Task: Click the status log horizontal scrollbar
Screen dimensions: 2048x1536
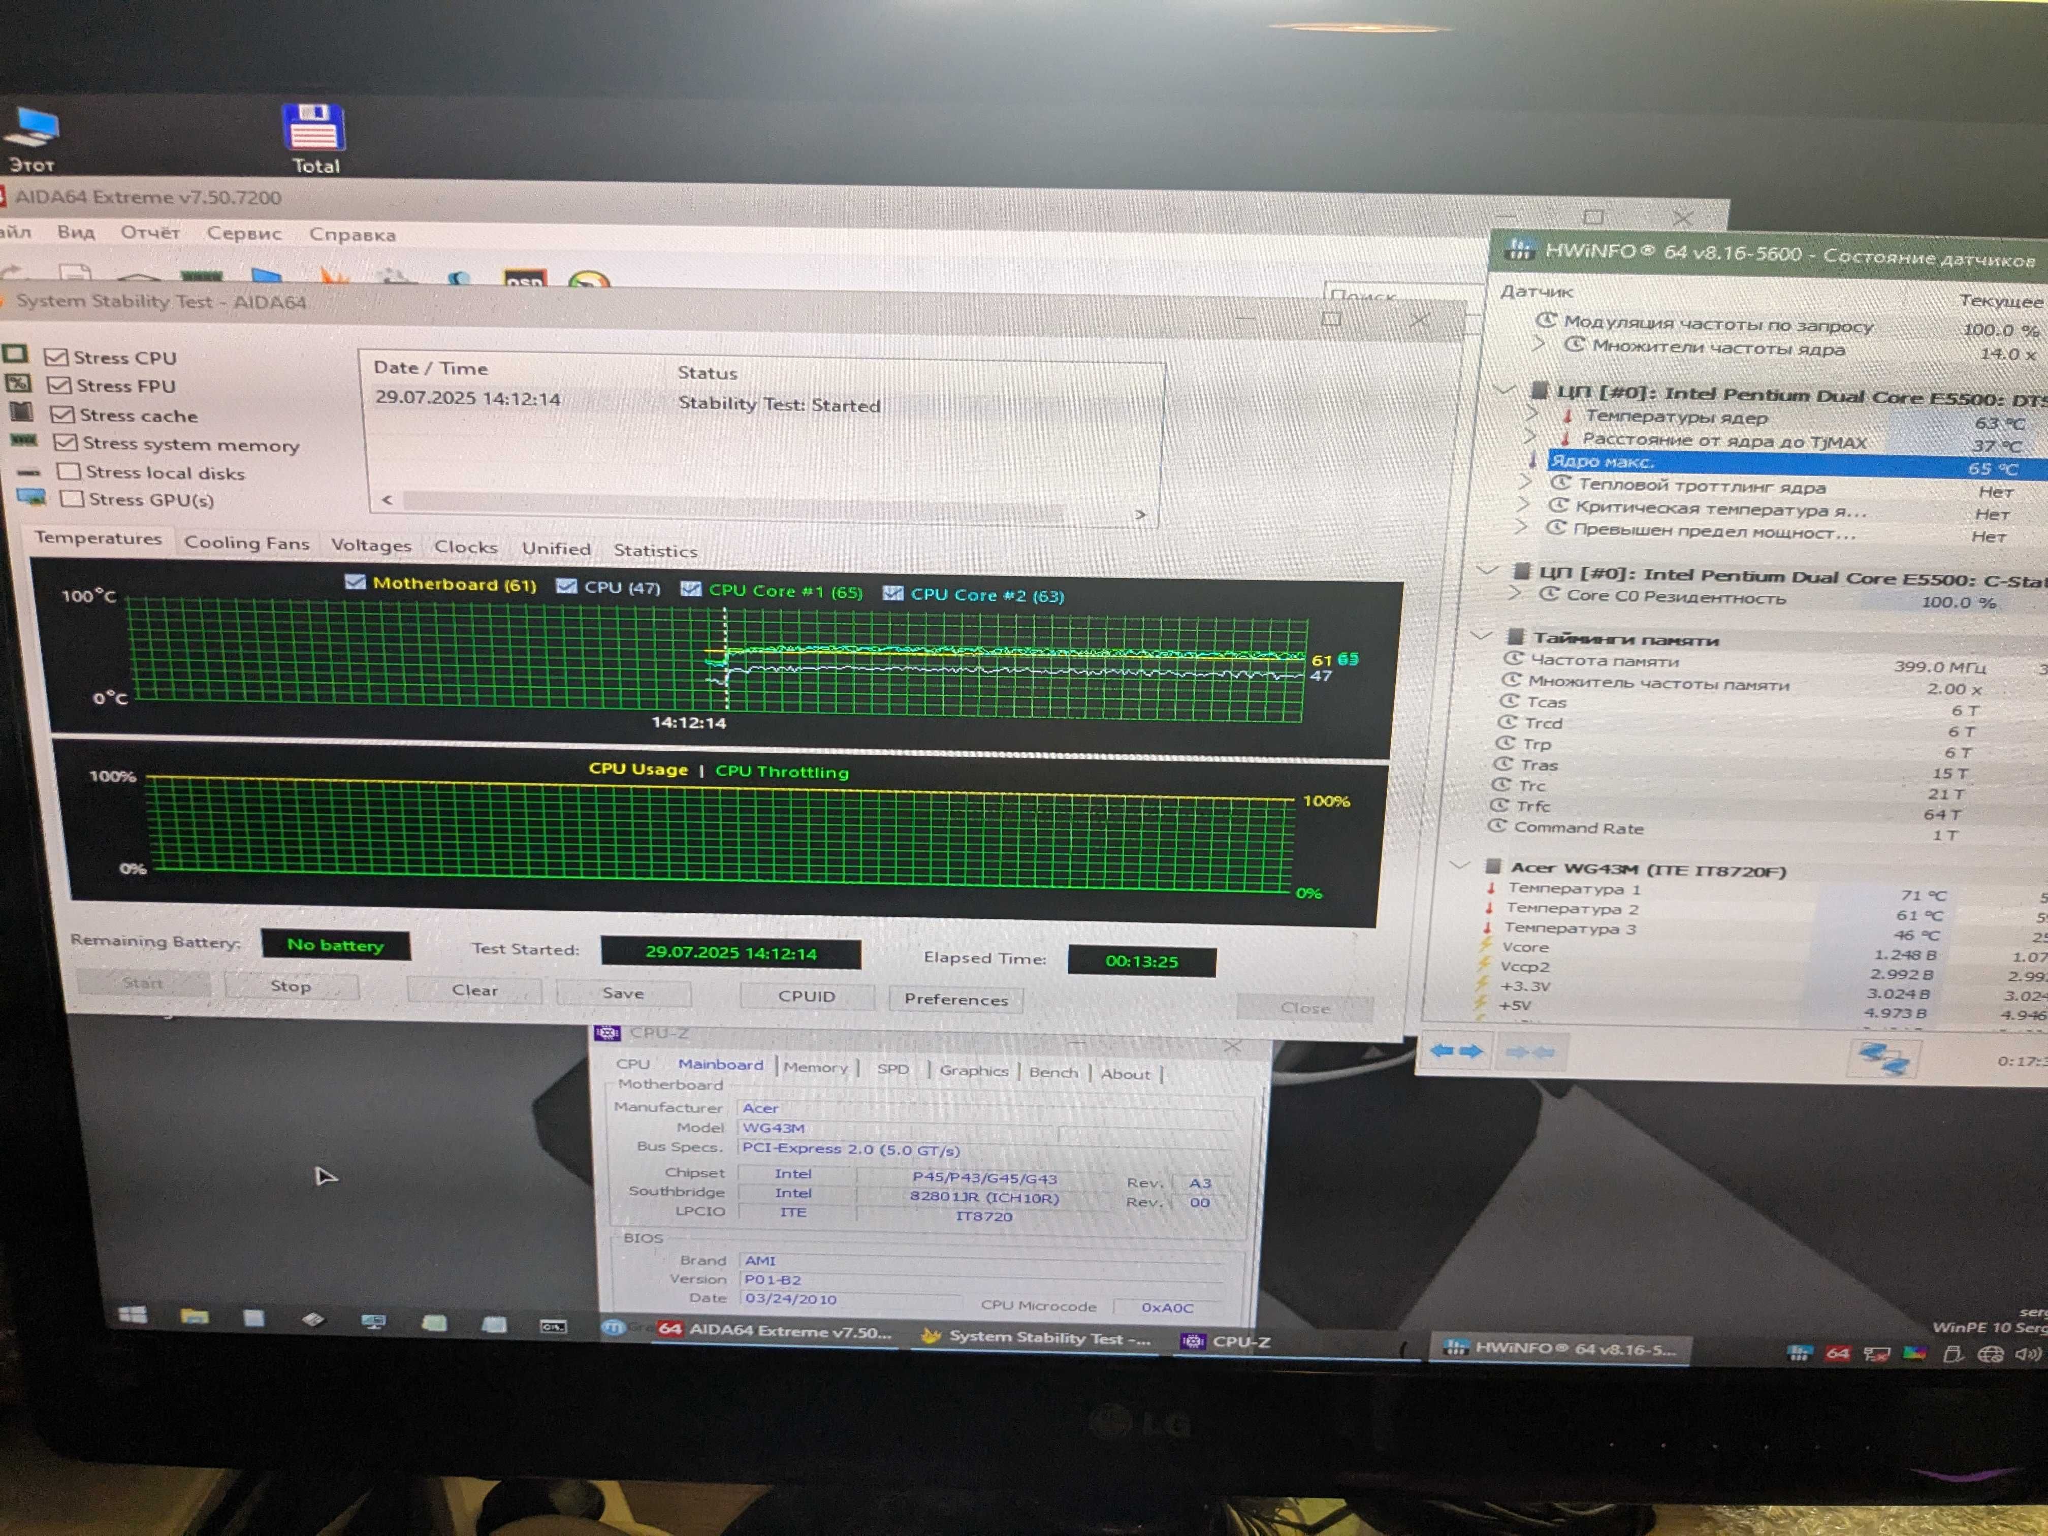Action: click(732, 506)
